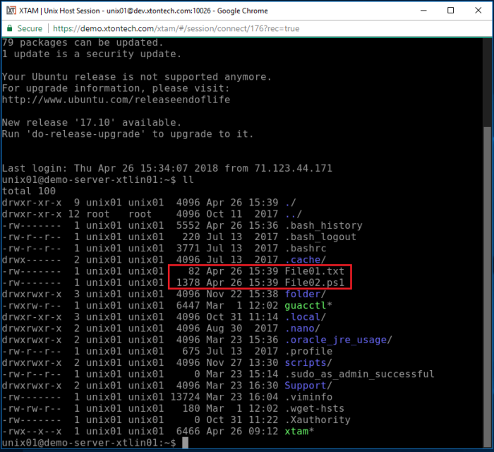Click the '.bashrc' file name
The image size is (494, 452).
[x=306, y=248]
